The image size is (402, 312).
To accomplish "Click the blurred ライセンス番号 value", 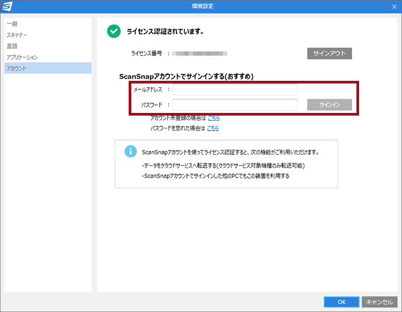I will pos(199,54).
